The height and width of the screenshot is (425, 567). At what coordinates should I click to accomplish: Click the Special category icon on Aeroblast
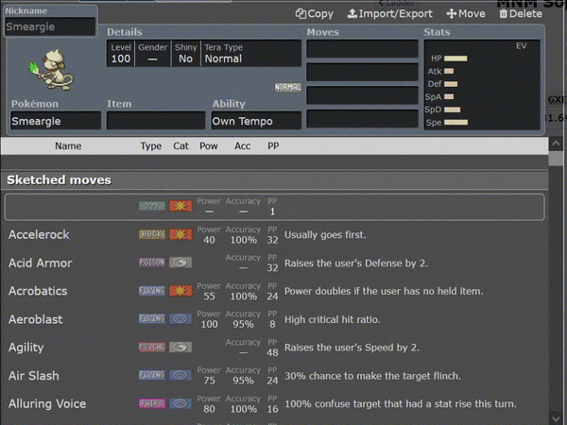tap(180, 319)
